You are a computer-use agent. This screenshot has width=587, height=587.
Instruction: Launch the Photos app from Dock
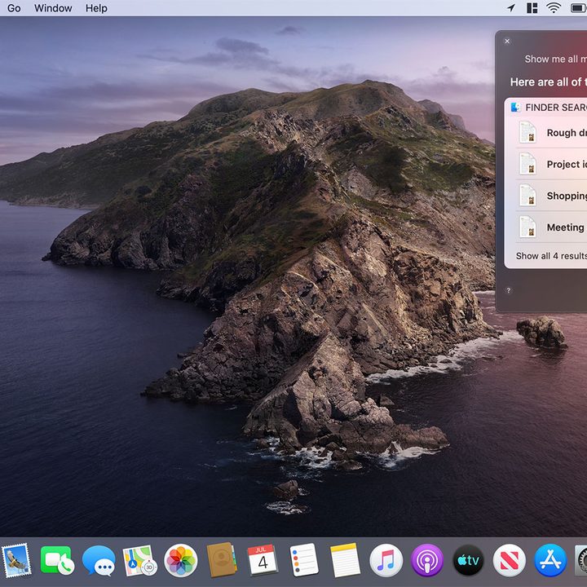[181, 560]
